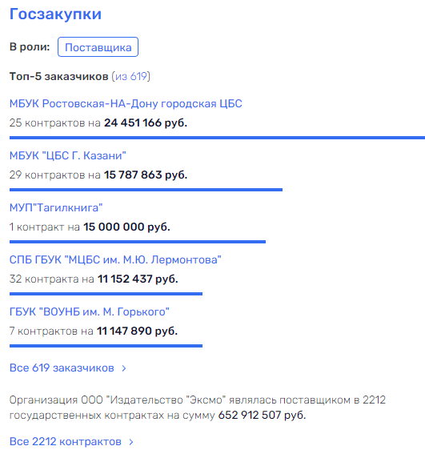View Все 619 заказчиков list

point(62,368)
